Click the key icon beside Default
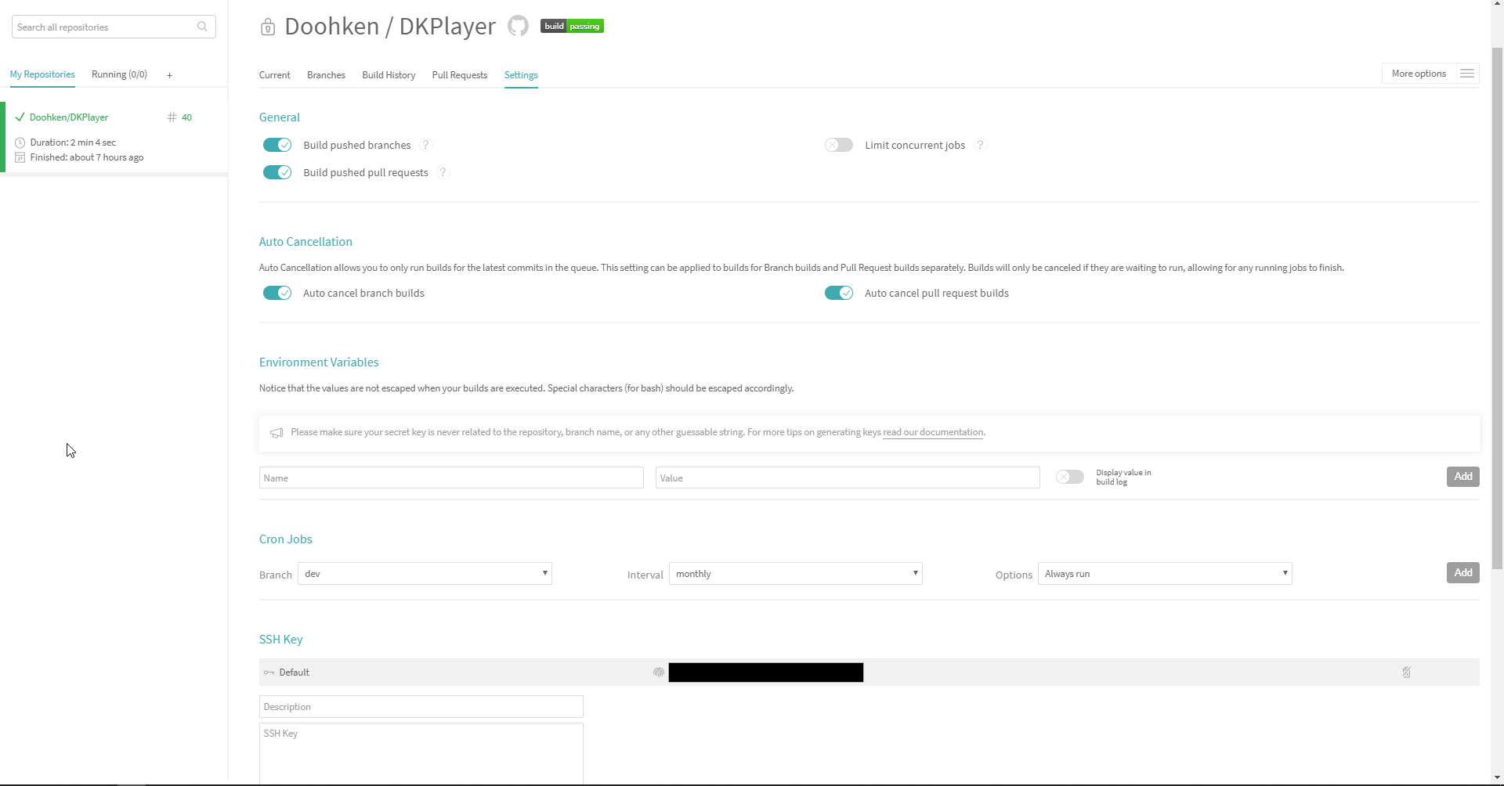The height and width of the screenshot is (786, 1504). pos(269,672)
